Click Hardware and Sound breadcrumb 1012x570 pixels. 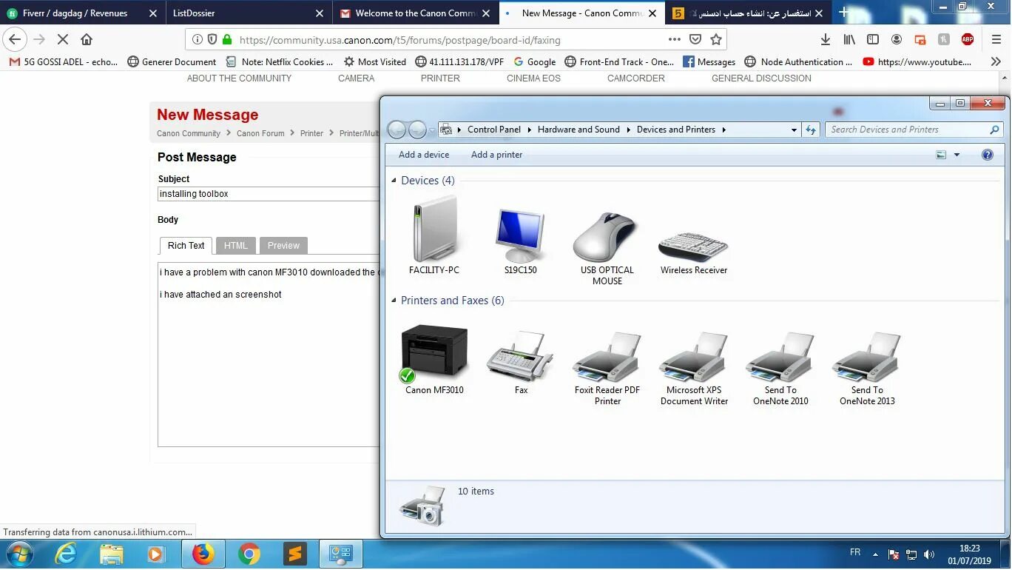[578, 130]
